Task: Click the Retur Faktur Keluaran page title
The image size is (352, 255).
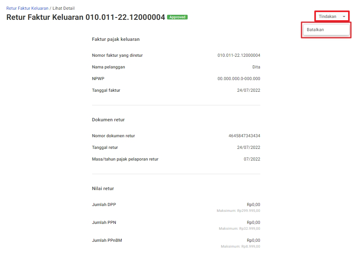Action: point(85,17)
